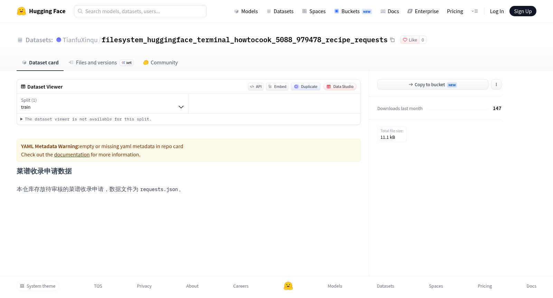Viewport: 553px width, 298px height.
Task: Open Datasets in the top navigation
Action: click(280, 11)
